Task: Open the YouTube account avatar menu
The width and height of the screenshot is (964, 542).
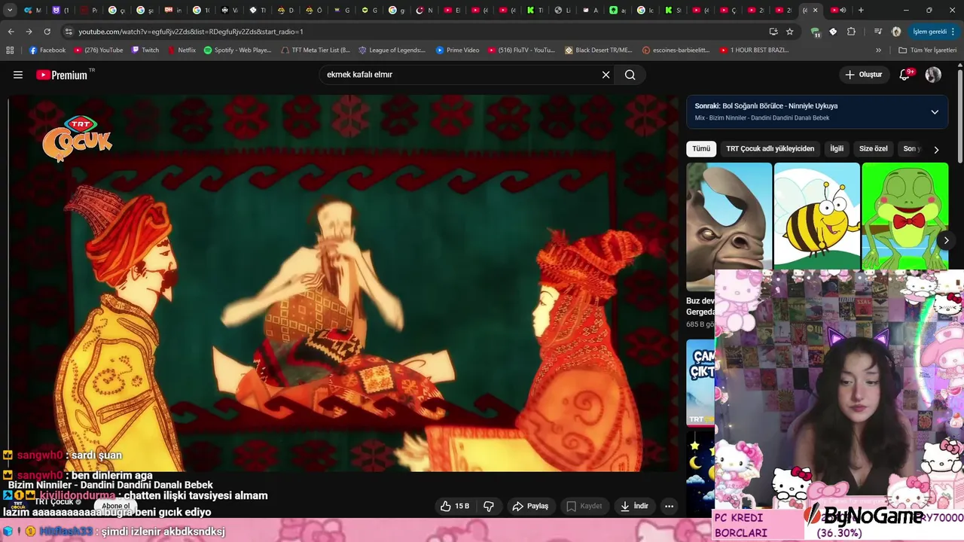Action: click(x=933, y=75)
